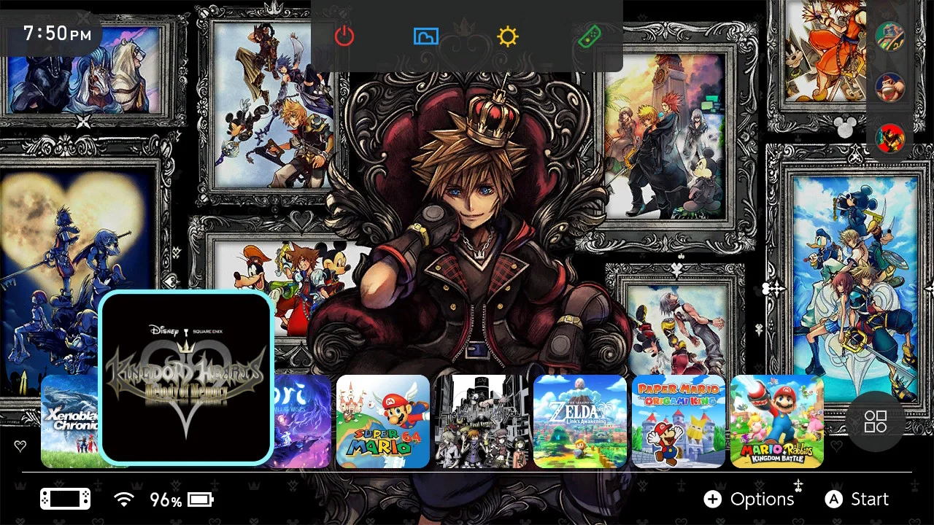Image resolution: width=934 pixels, height=525 pixels.
Task: Select the Samus user avatar
Action: [889, 138]
